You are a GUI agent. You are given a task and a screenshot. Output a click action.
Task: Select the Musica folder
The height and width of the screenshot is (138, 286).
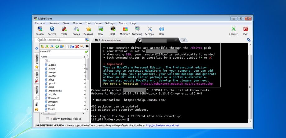(x=52, y=109)
